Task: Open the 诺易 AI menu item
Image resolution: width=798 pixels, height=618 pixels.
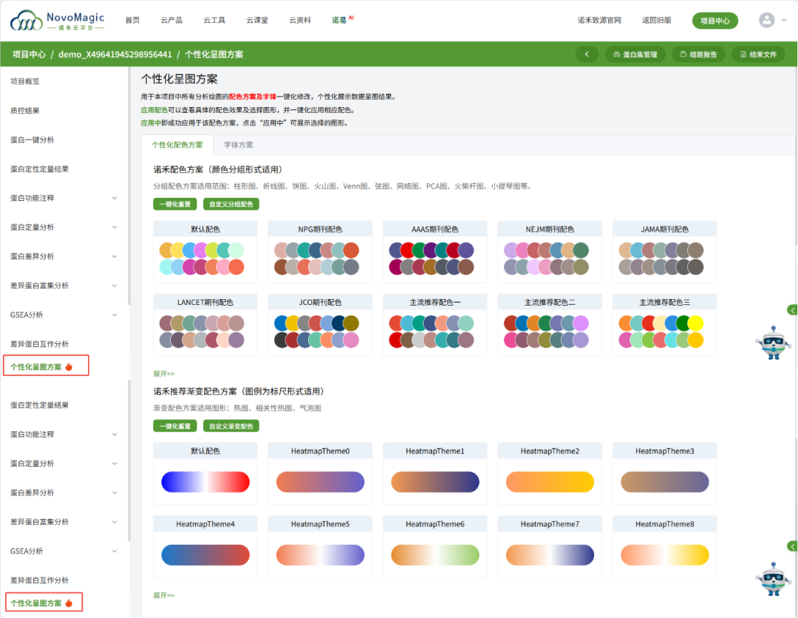Action: point(343,20)
